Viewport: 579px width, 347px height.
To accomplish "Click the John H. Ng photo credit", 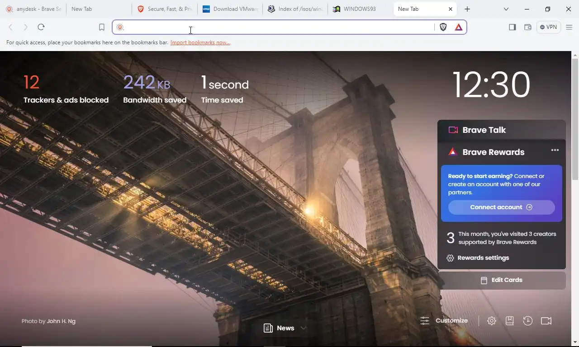I will click(61, 321).
